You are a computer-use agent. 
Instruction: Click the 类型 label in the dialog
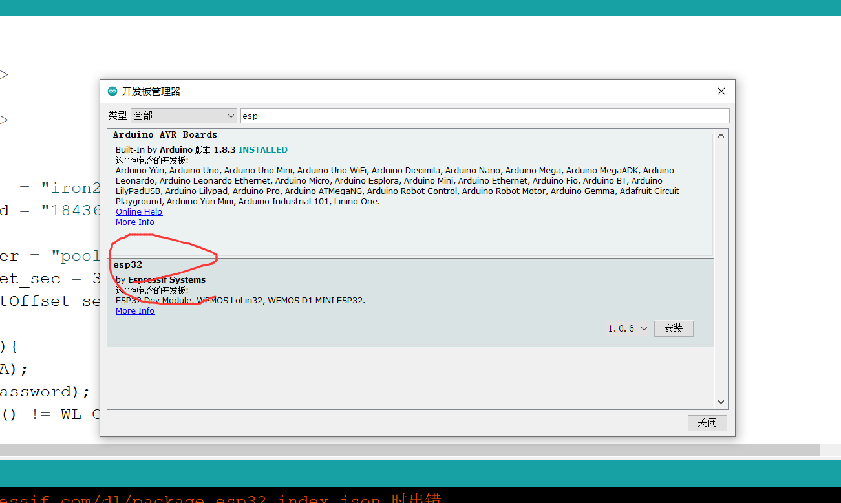point(118,115)
